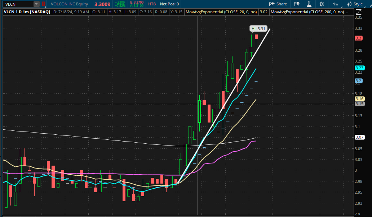Click the C: 3.16 close value
Viewport: 372px width, 217px height.
tap(146, 12)
